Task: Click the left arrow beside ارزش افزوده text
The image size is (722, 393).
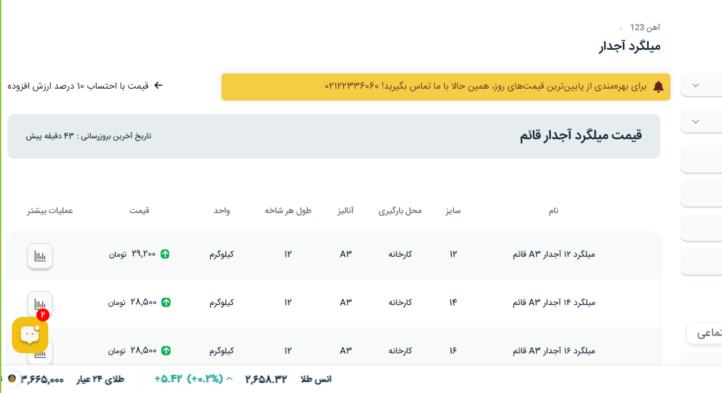Action: coord(158,85)
